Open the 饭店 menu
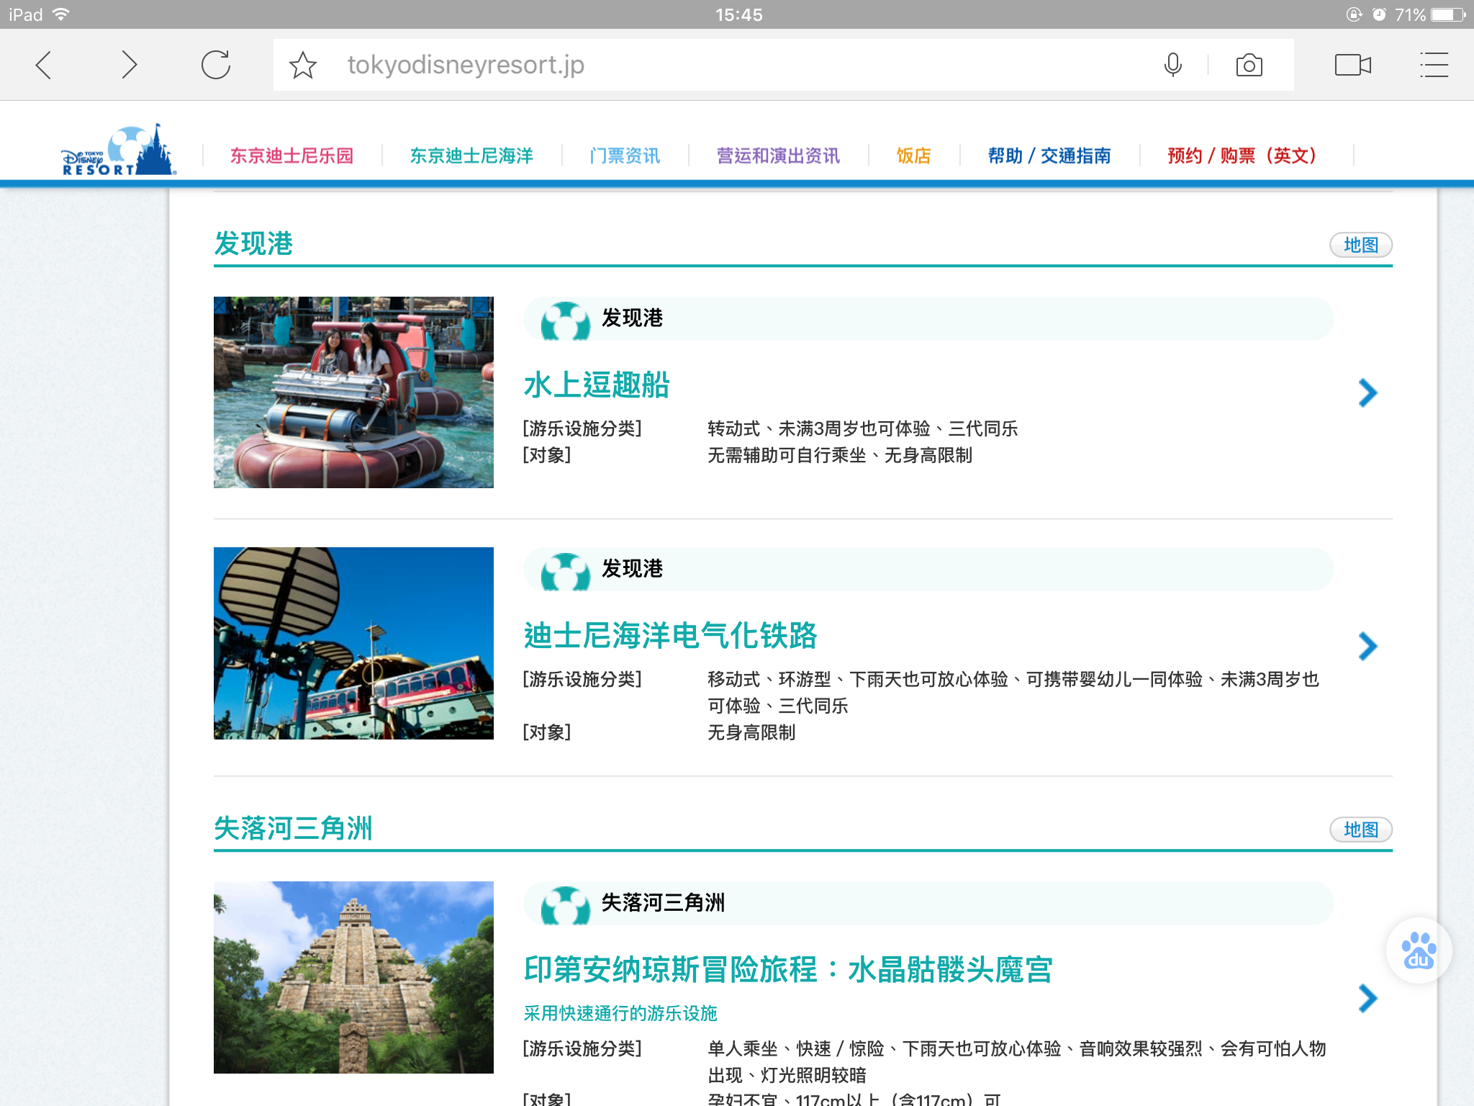Image resolution: width=1474 pixels, height=1106 pixels. click(914, 156)
